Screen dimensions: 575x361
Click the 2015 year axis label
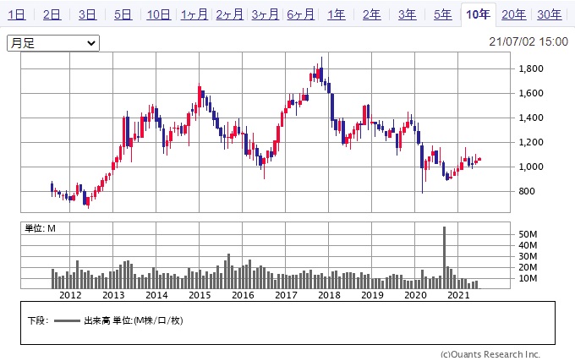click(200, 295)
